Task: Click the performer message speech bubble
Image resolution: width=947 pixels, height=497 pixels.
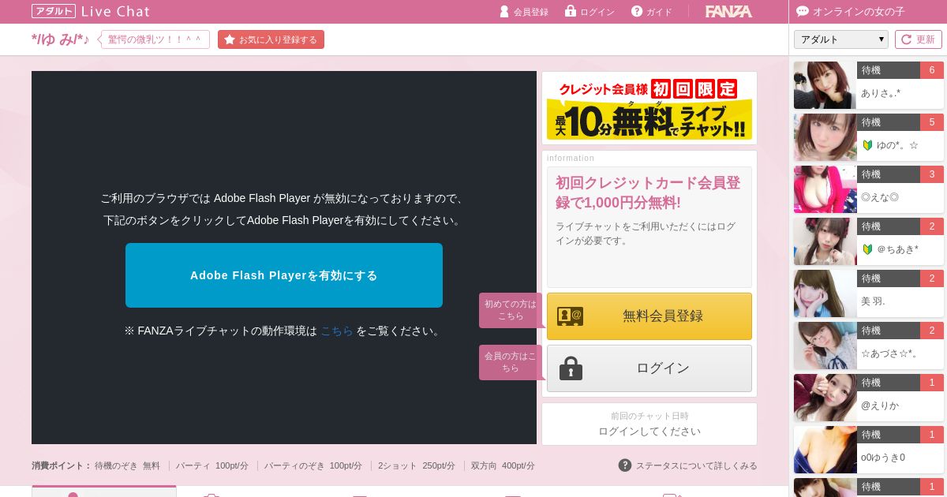Action: [154, 39]
